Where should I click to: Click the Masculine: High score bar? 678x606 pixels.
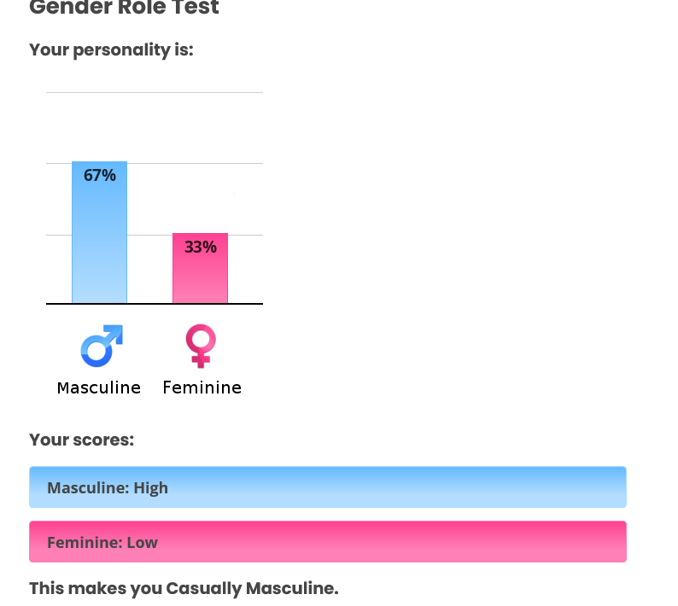tap(328, 487)
